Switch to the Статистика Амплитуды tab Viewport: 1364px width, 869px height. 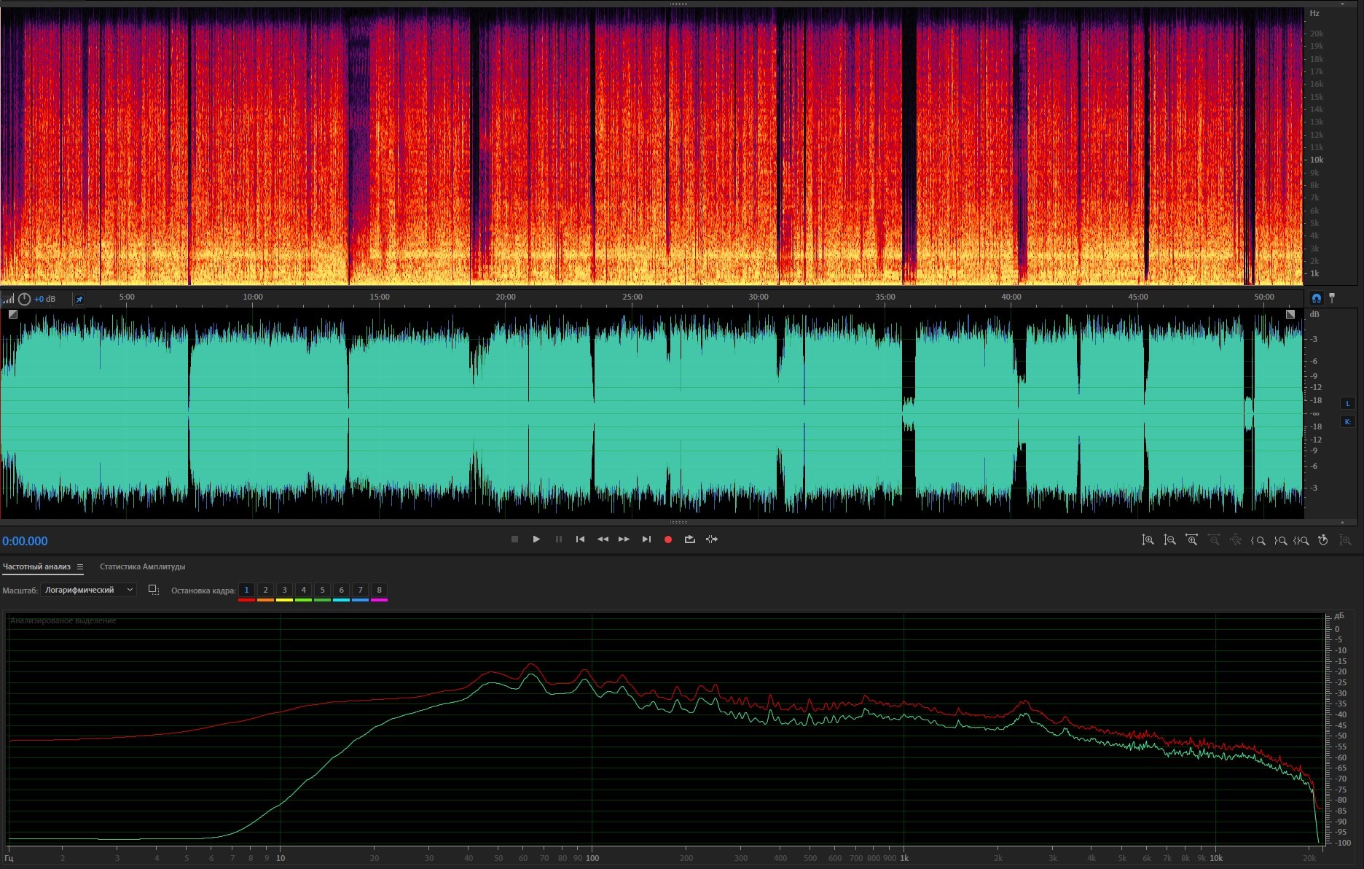[x=142, y=566]
